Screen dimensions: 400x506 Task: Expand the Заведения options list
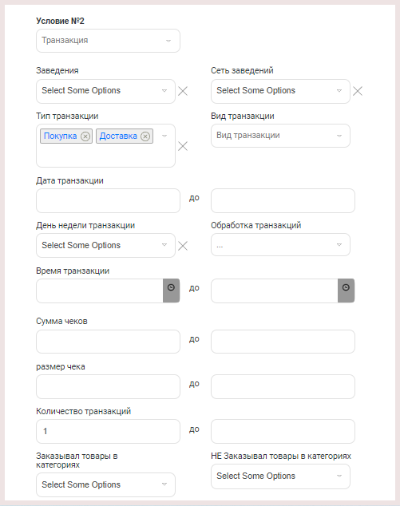[x=105, y=91]
